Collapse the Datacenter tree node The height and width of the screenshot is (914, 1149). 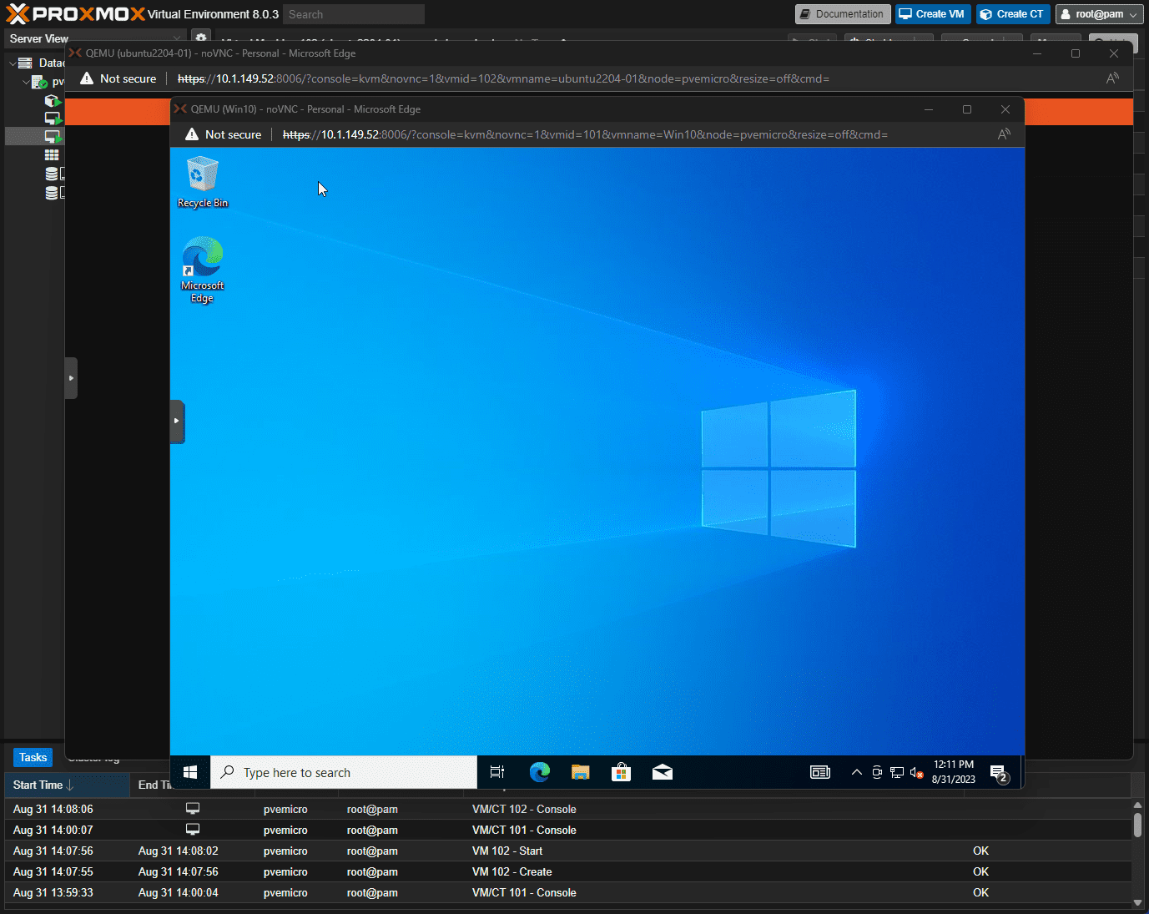click(13, 63)
